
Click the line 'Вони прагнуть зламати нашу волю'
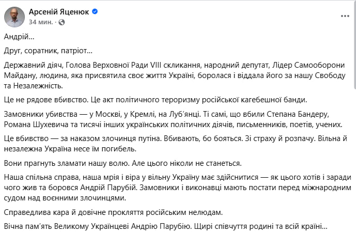tap(123, 163)
